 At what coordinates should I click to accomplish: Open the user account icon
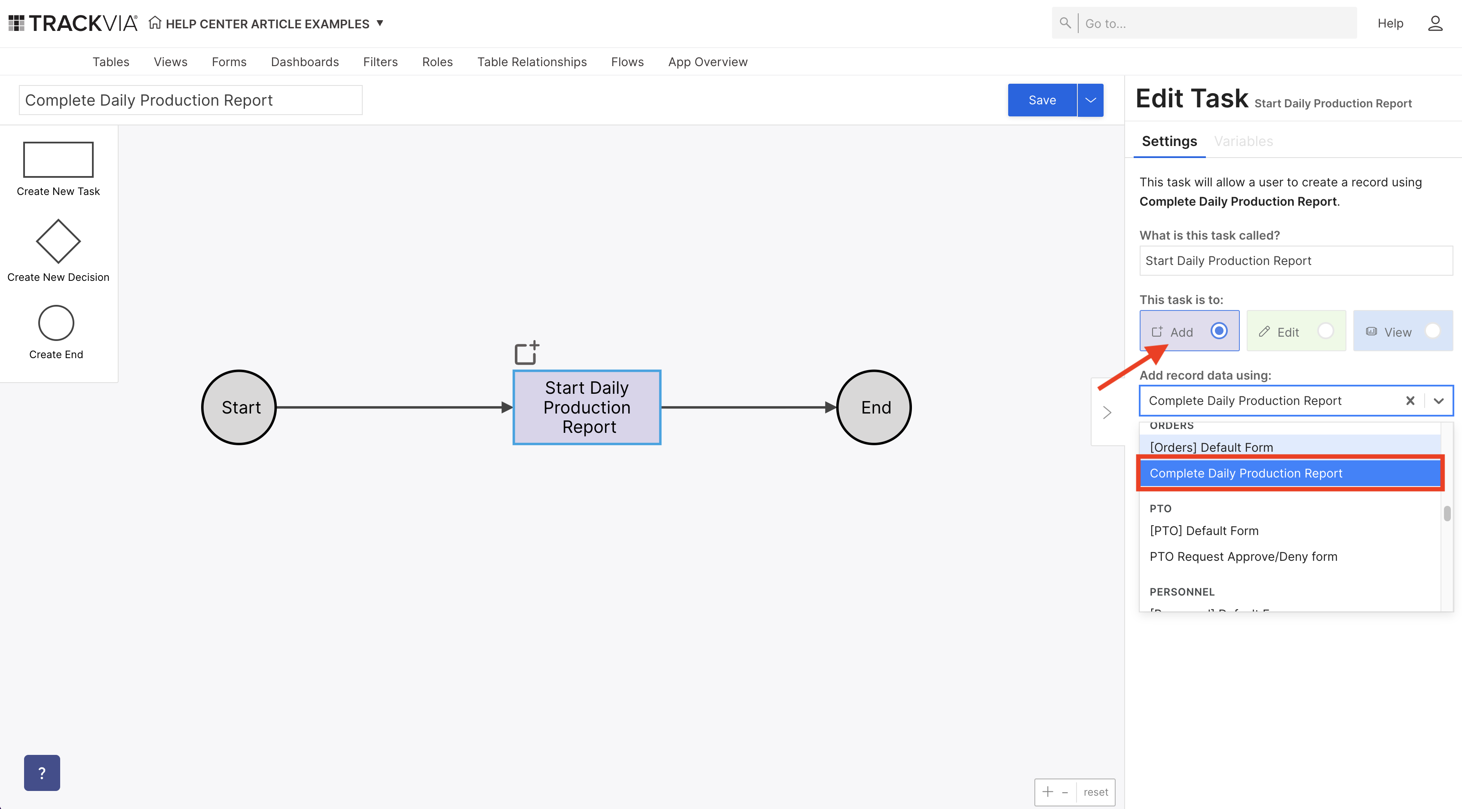click(1435, 23)
